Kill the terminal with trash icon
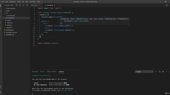The height and width of the screenshot is (95, 170). (x=163, y=72)
